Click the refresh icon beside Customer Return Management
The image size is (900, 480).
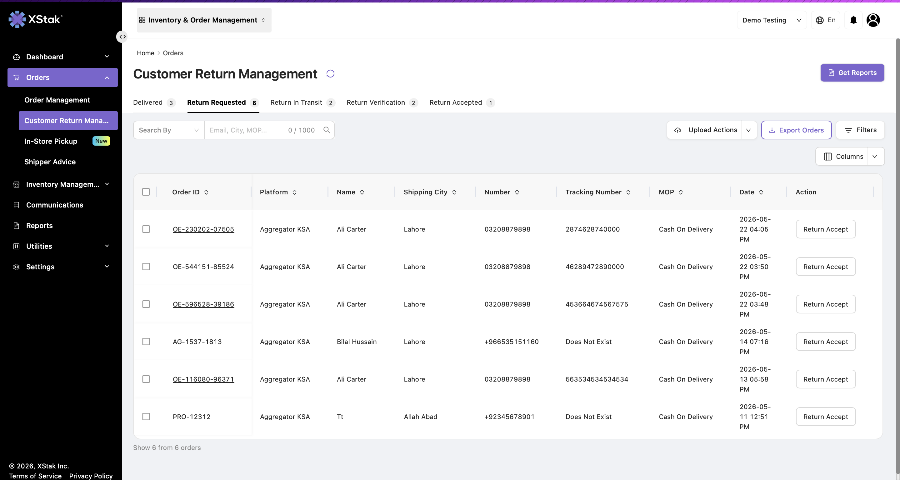330,74
